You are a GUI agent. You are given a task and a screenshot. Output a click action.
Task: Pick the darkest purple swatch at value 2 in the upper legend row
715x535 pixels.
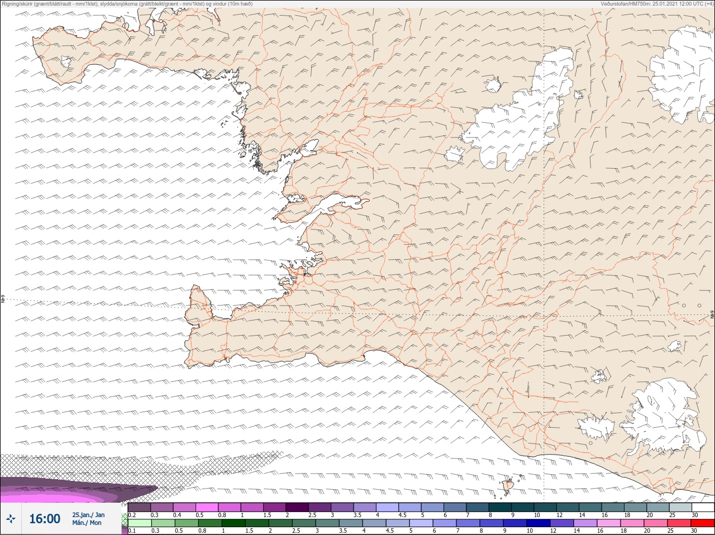click(298, 507)
